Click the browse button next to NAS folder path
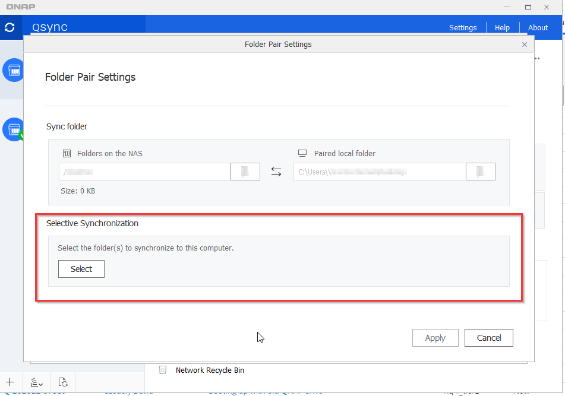565x396 pixels. click(x=245, y=172)
